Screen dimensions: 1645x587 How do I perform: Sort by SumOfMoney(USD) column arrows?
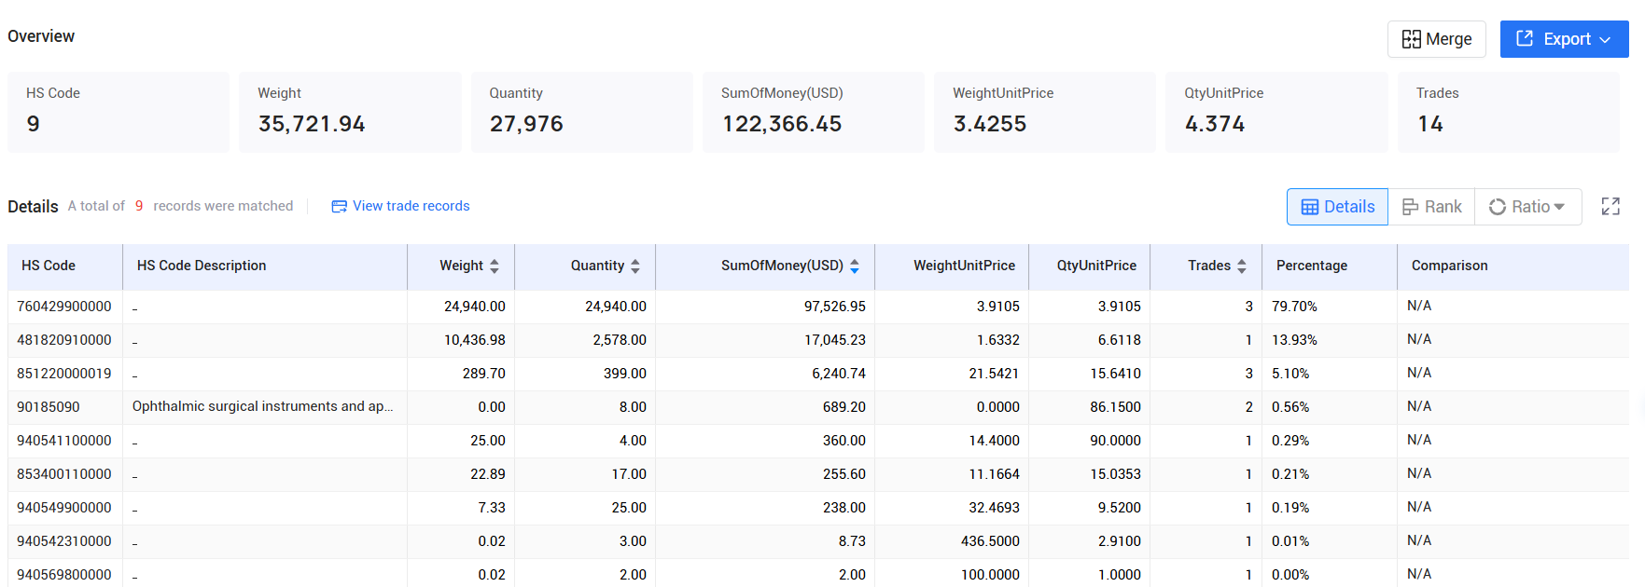click(855, 266)
